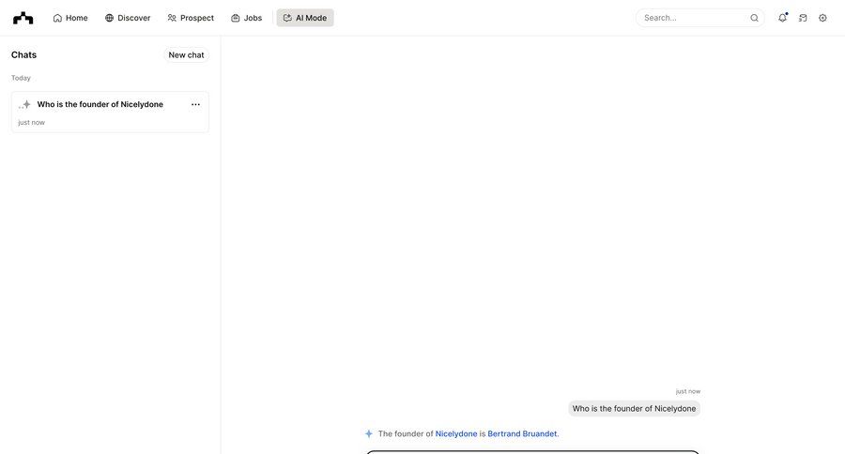Click the magnifying glass search icon
The height and width of the screenshot is (454, 845).
pos(755,18)
